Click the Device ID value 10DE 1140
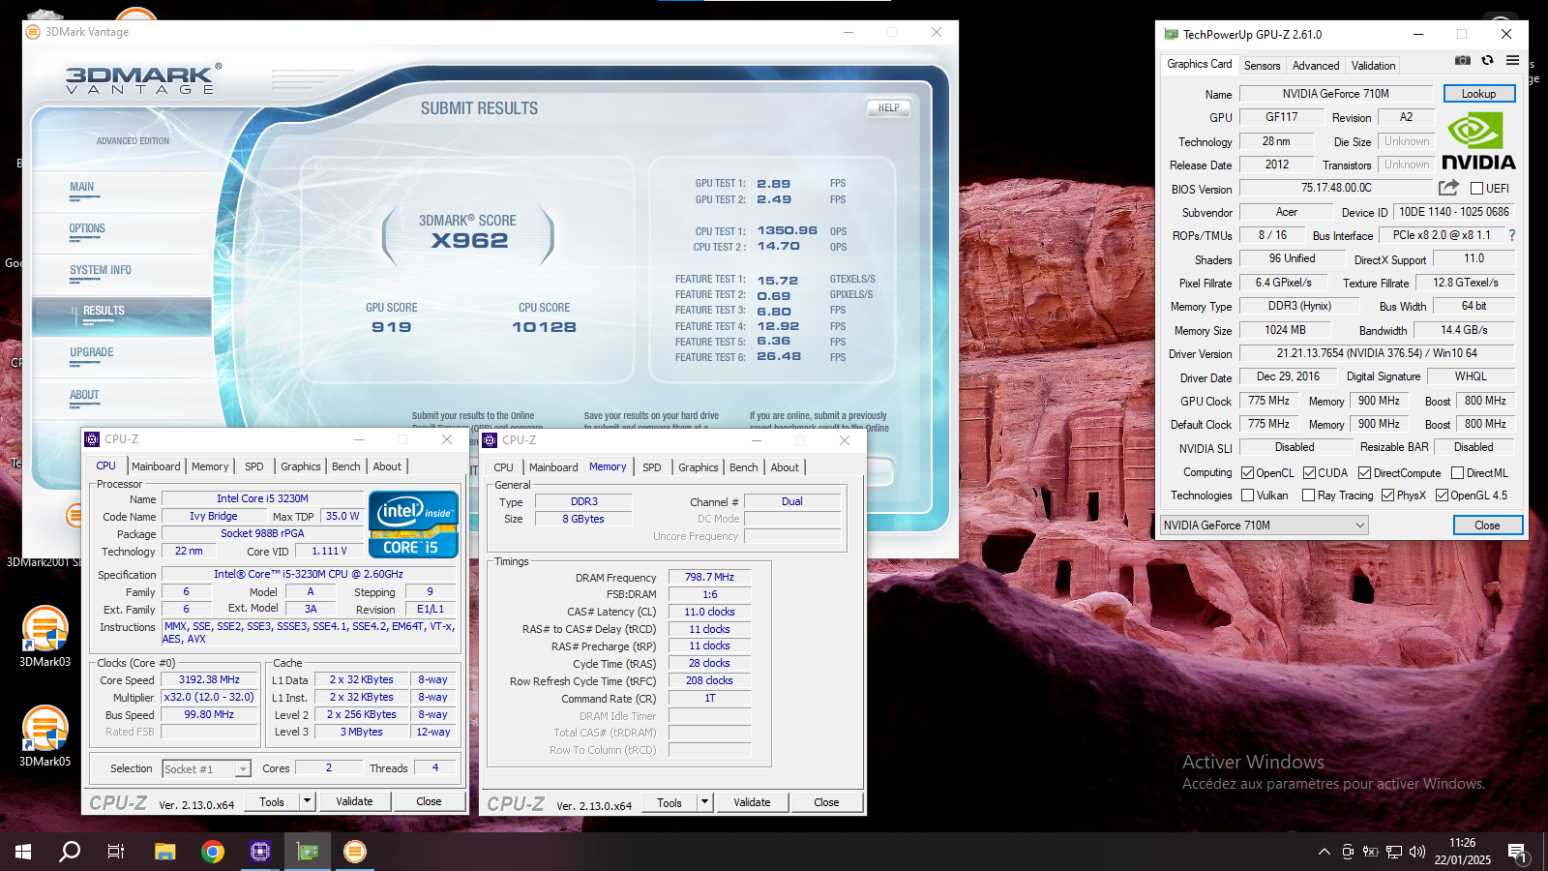 (1453, 212)
